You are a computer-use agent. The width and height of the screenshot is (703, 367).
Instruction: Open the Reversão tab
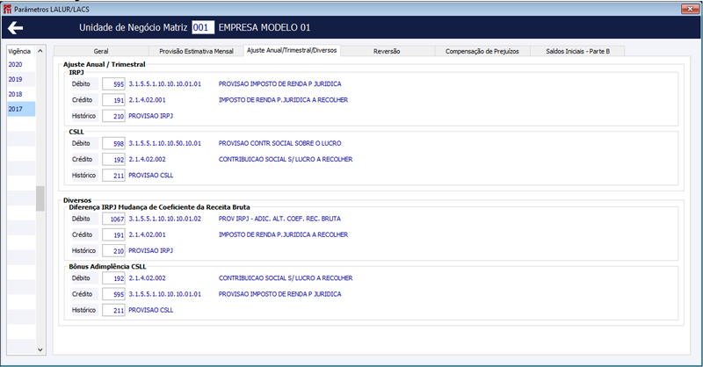[x=387, y=51]
